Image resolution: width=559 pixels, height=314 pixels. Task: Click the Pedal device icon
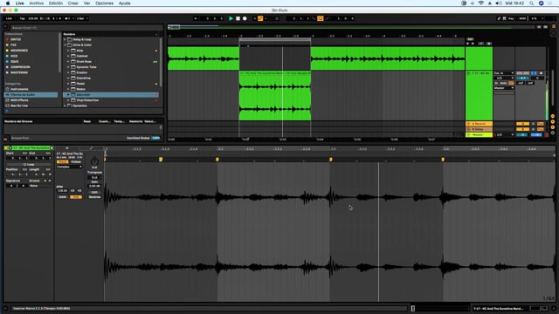coord(73,84)
